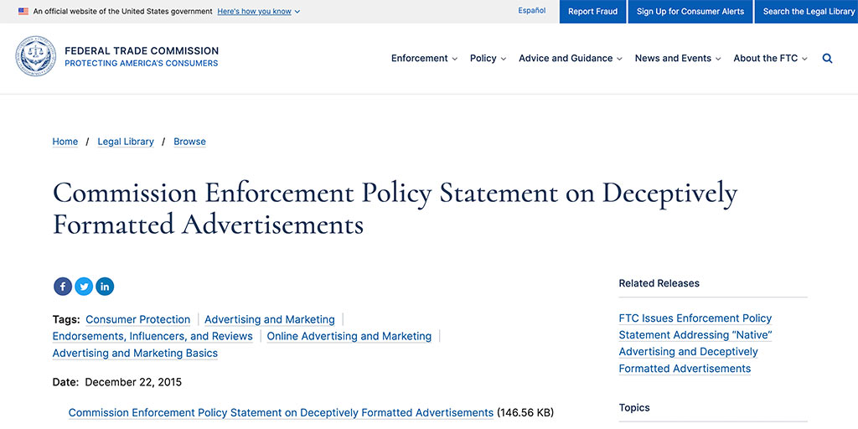Open the About the FTC menu

(x=771, y=59)
